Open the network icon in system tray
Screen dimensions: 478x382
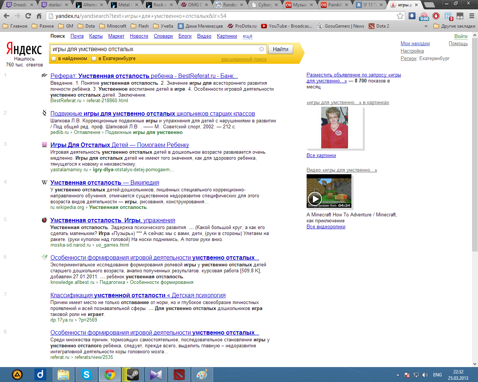click(x=416, y=375)
